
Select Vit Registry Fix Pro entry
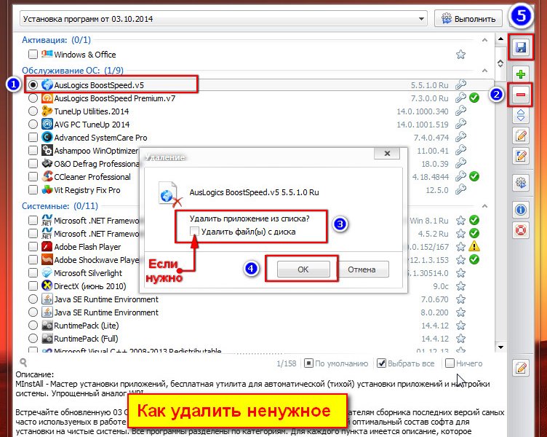click(x=87, y=190)
